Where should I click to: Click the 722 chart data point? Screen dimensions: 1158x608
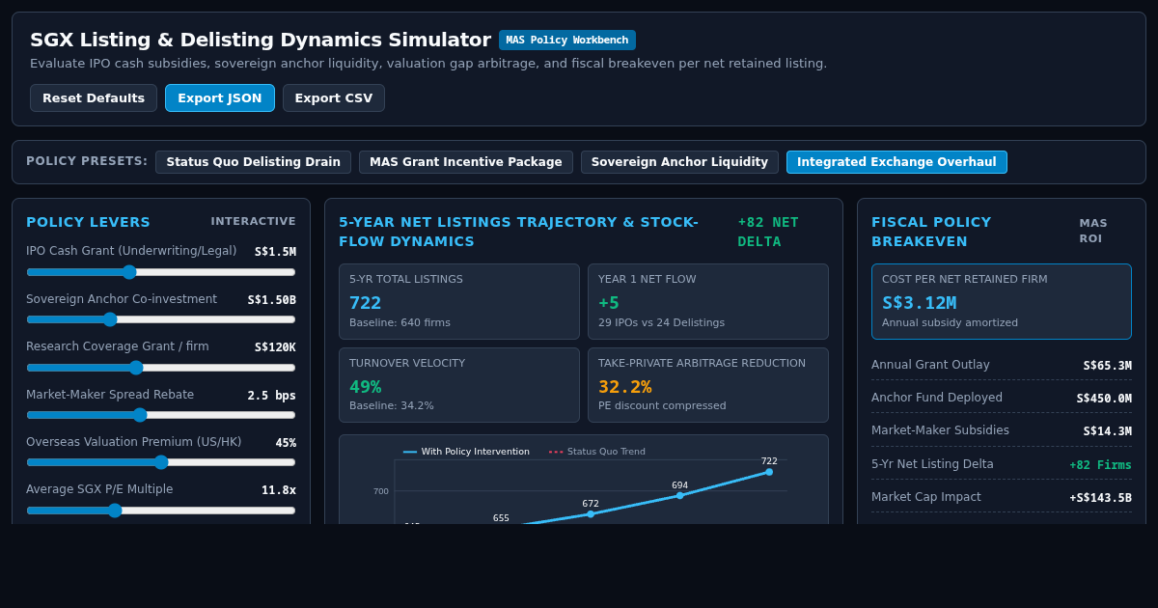point(769,472)
